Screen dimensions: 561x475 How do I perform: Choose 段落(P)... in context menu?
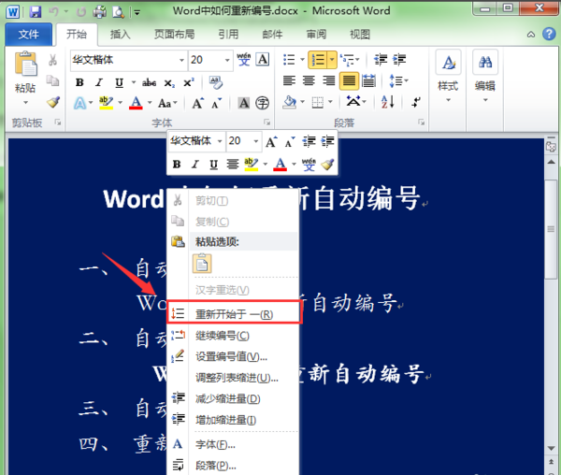coord(233,466)
